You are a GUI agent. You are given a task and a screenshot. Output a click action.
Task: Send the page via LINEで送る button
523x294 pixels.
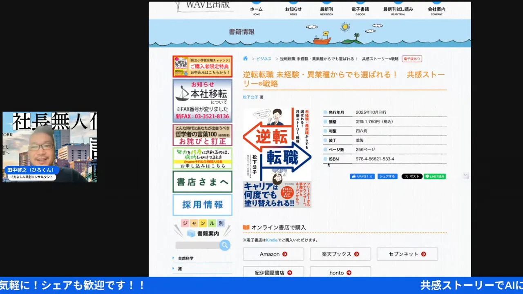tap(435, 176)
